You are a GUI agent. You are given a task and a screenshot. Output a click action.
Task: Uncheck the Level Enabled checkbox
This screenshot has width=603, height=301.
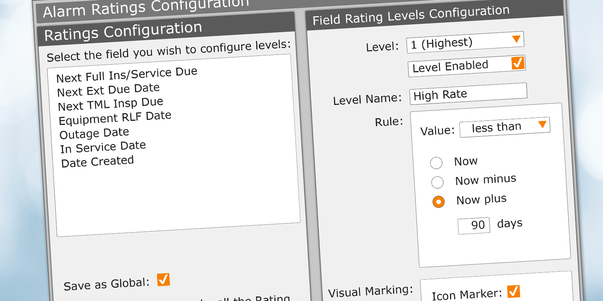(x=518, y=63)
